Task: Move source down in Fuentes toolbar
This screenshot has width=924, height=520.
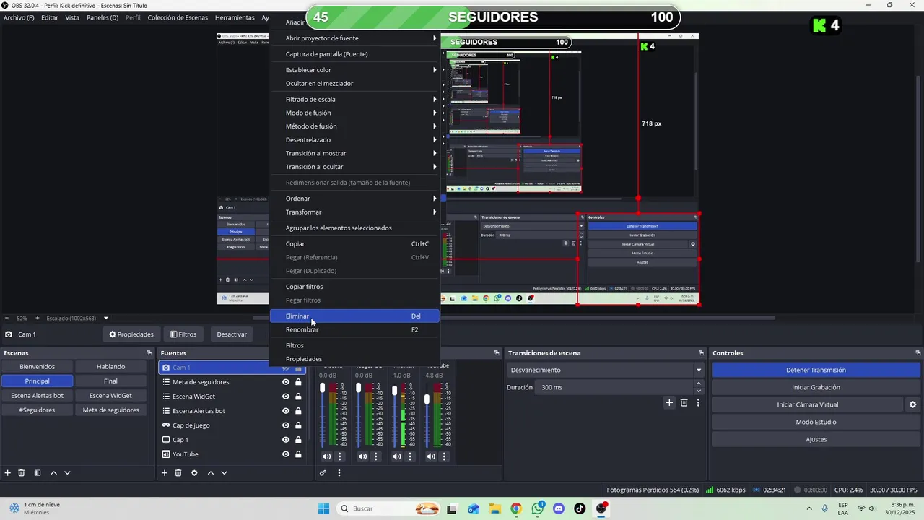Action: (x=225, y=473)
